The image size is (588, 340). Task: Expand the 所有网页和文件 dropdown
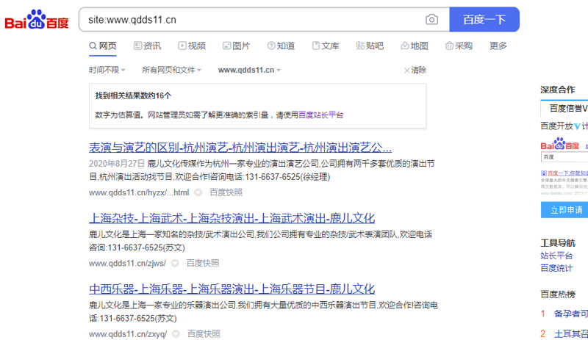click(x=171, y=70)
